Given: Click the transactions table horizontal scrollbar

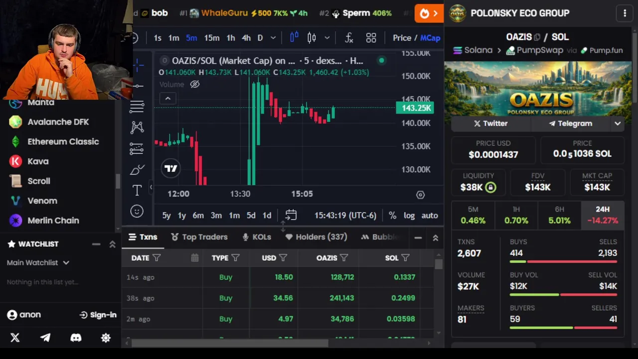Looking at the screenshot, I should click(x=229, y=343).
